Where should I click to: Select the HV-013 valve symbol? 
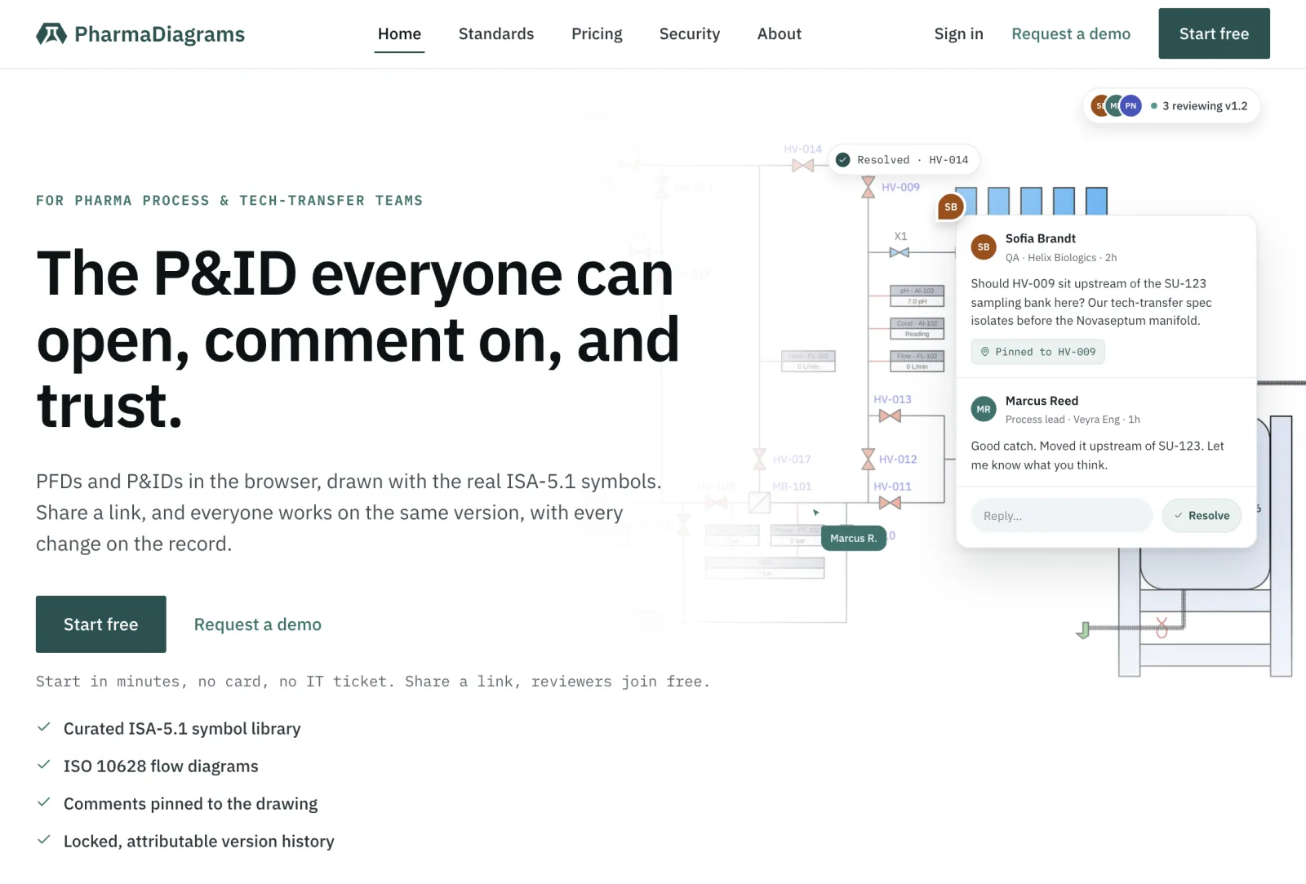pos(890,416)
